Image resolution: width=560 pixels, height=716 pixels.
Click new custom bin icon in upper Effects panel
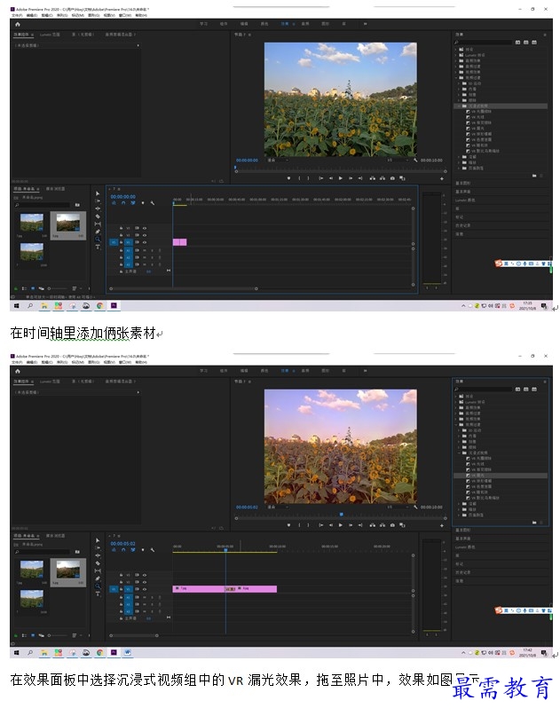point(534,176)
